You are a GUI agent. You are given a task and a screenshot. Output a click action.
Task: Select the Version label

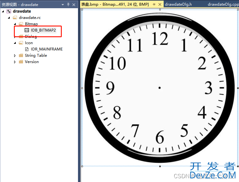[32, 62]
